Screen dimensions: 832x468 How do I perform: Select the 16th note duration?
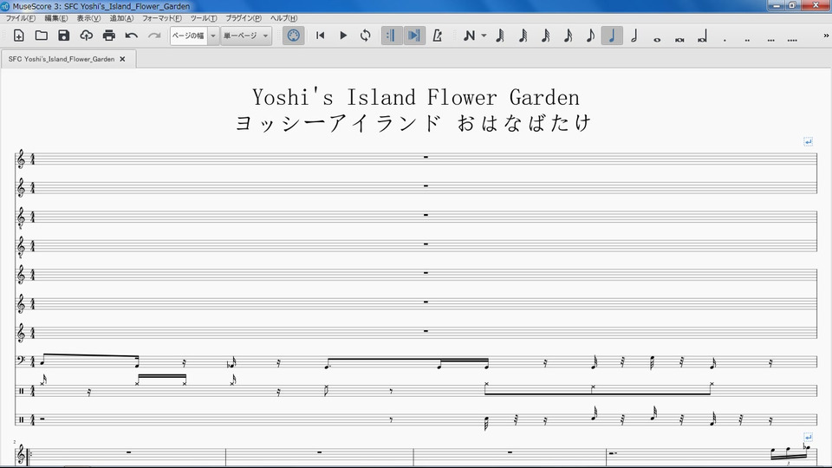(568, 36)
